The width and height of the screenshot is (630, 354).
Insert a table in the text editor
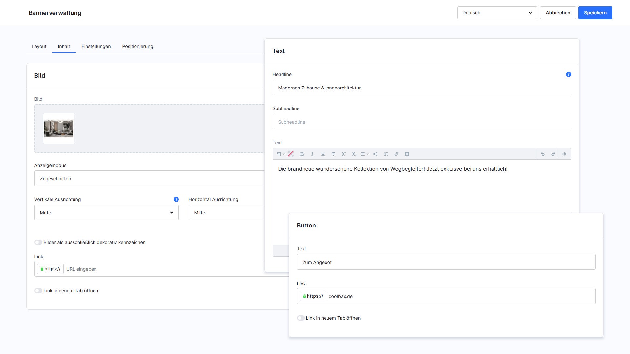[407, 154]
